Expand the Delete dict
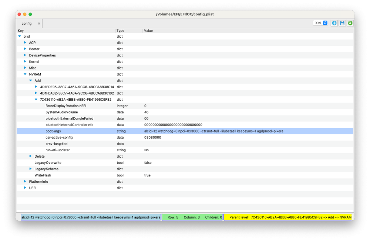The width and height of the screenshot is (370, 241). click(x=30, y=156)
